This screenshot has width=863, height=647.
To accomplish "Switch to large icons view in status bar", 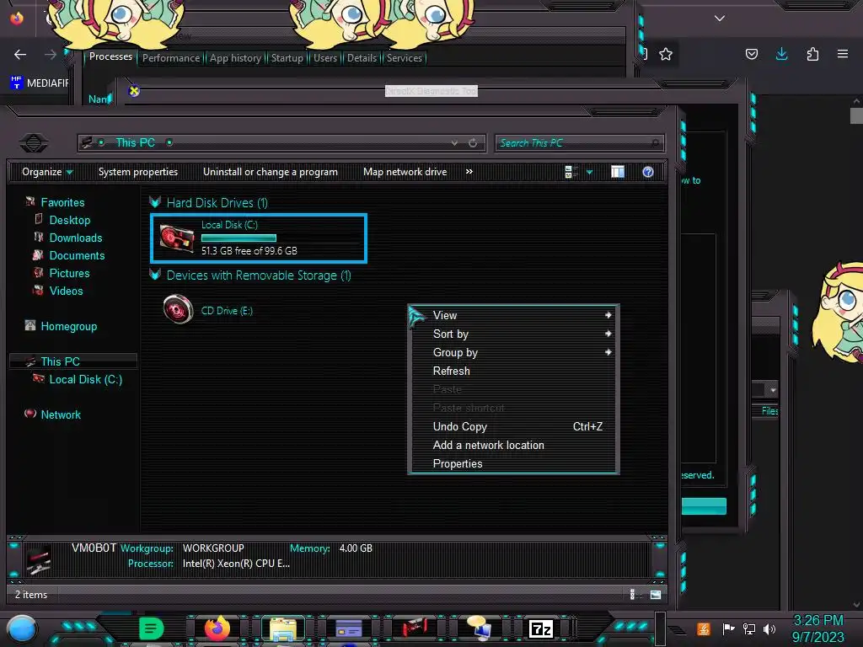I will (x=655, y=594).
